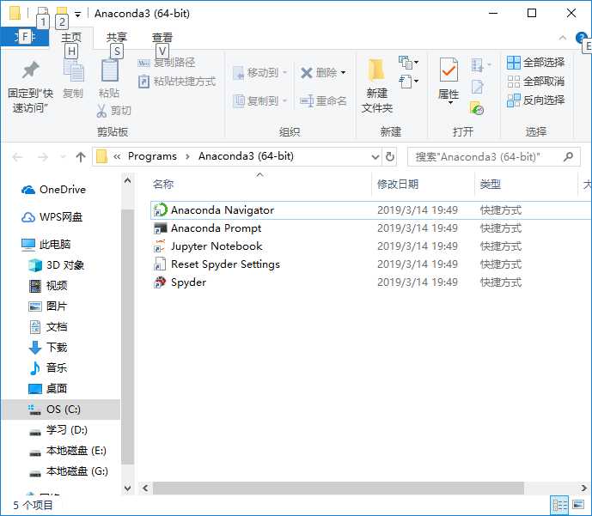Click Invert selection
The width and height of the screenshot is (592, 516).
536,100
